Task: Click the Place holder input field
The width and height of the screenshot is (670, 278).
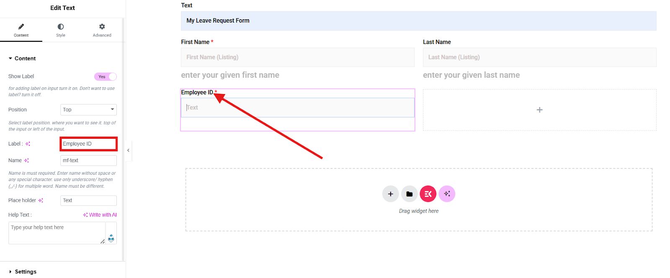Action: 88,200
